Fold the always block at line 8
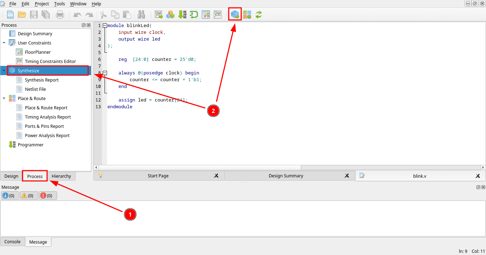The width and height of the screenshot is (486, 255). pyautogui.click(x=105, y=73)
